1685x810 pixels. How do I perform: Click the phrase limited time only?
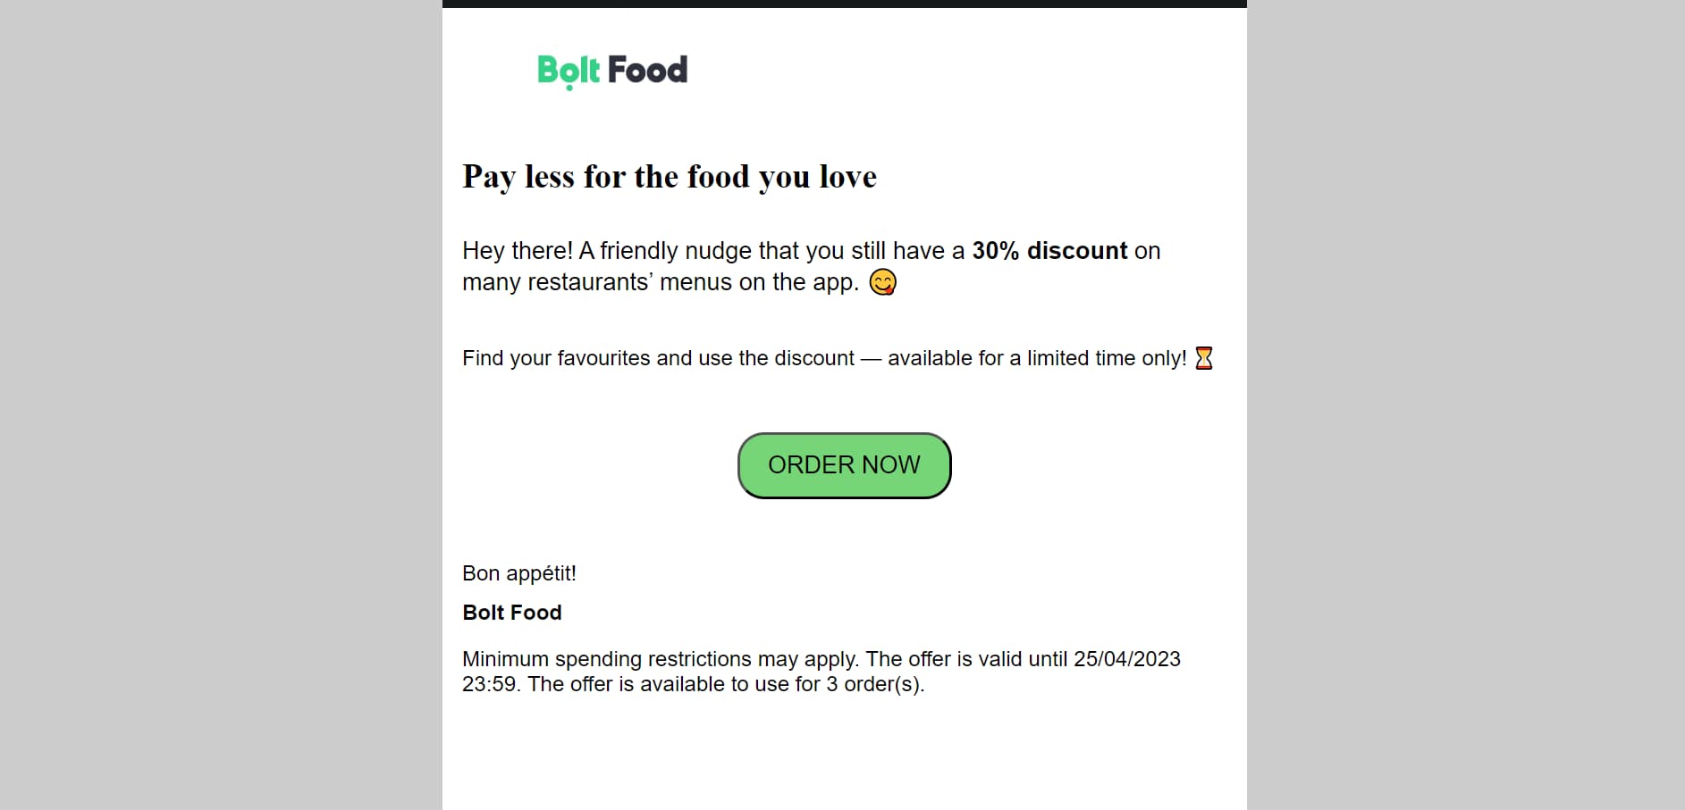[1107, 358]
